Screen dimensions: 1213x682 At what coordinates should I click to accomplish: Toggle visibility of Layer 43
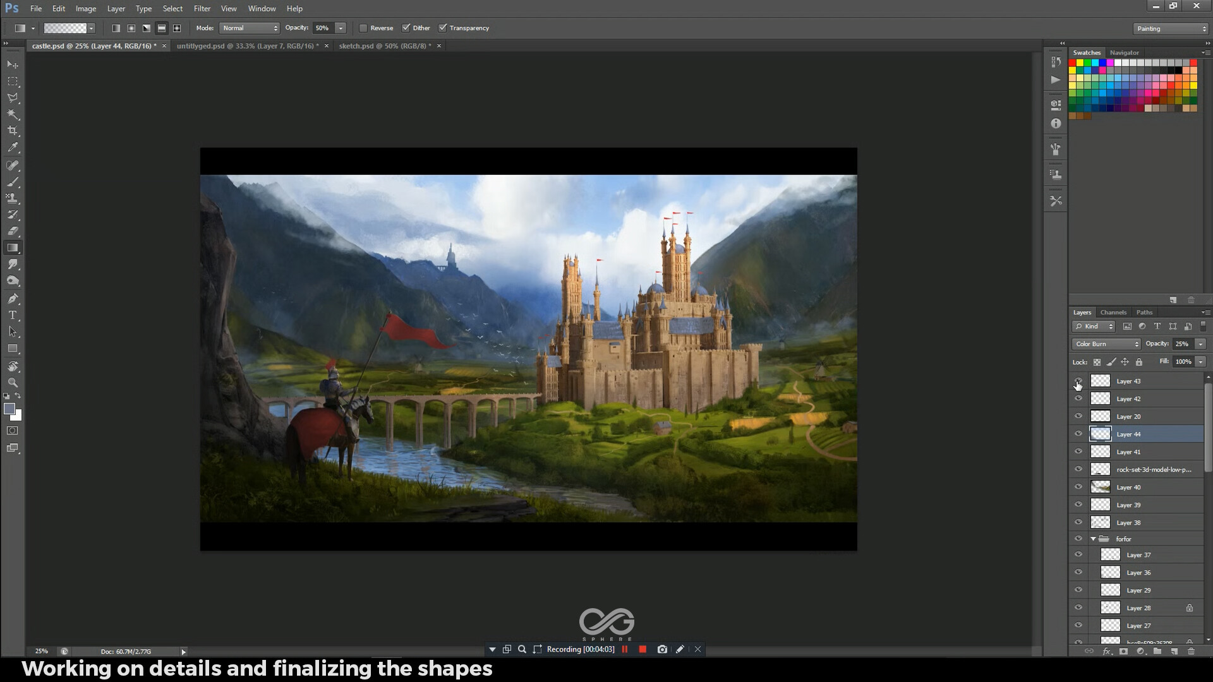tap(1079, 381)
